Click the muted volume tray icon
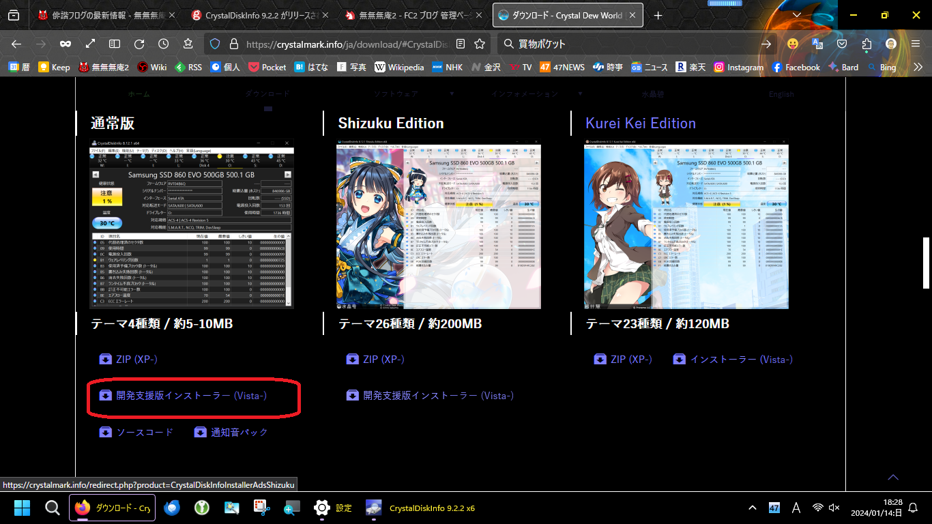This screenshot has width=932, height=524. (x=834, y=508)
